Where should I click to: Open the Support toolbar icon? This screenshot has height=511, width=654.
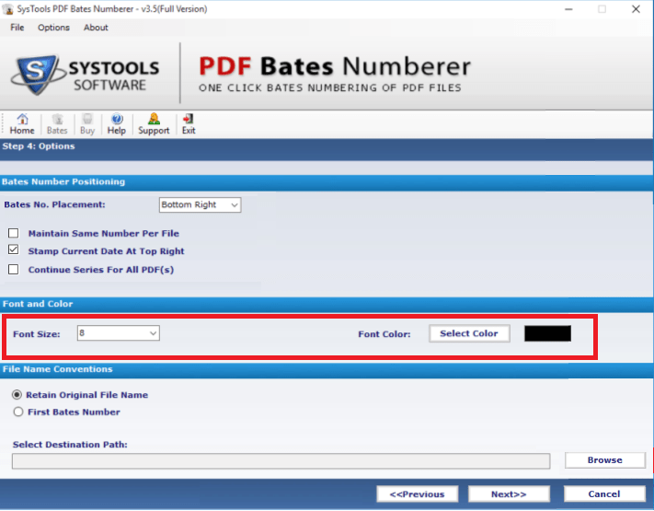click(154, 124)
